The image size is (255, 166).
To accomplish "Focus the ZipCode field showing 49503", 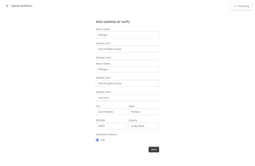I will (111, 126).
